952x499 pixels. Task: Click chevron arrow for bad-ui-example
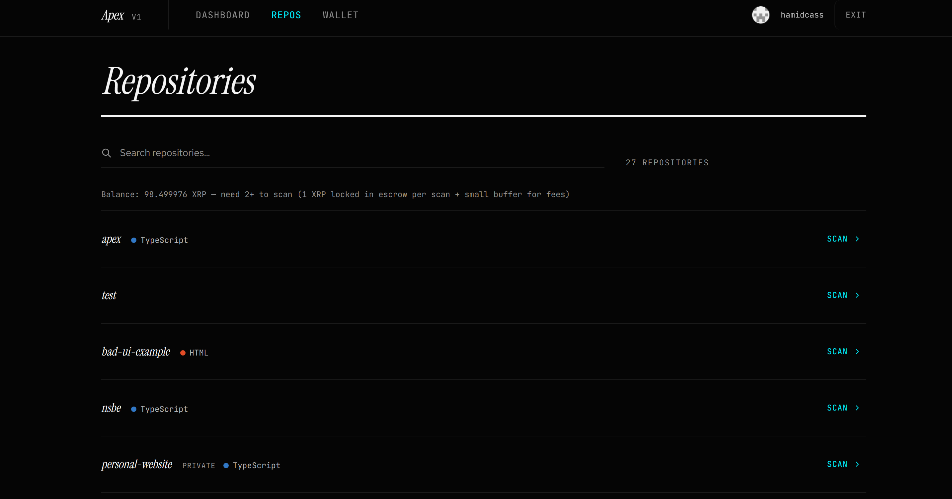point(857,352)
